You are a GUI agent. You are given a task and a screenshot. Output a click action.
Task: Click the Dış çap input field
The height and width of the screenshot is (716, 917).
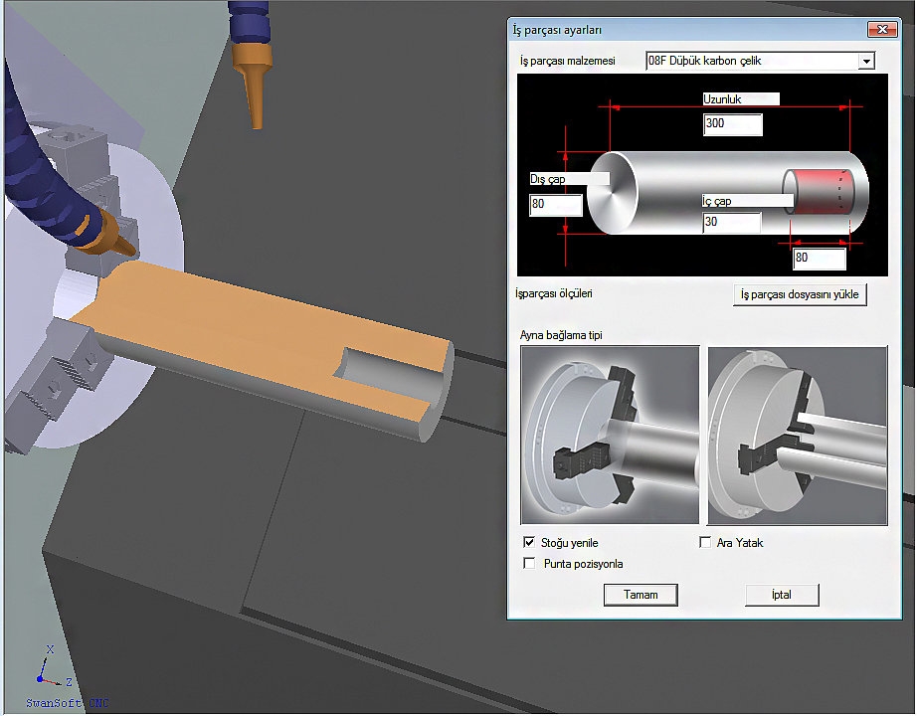point(556,206)
